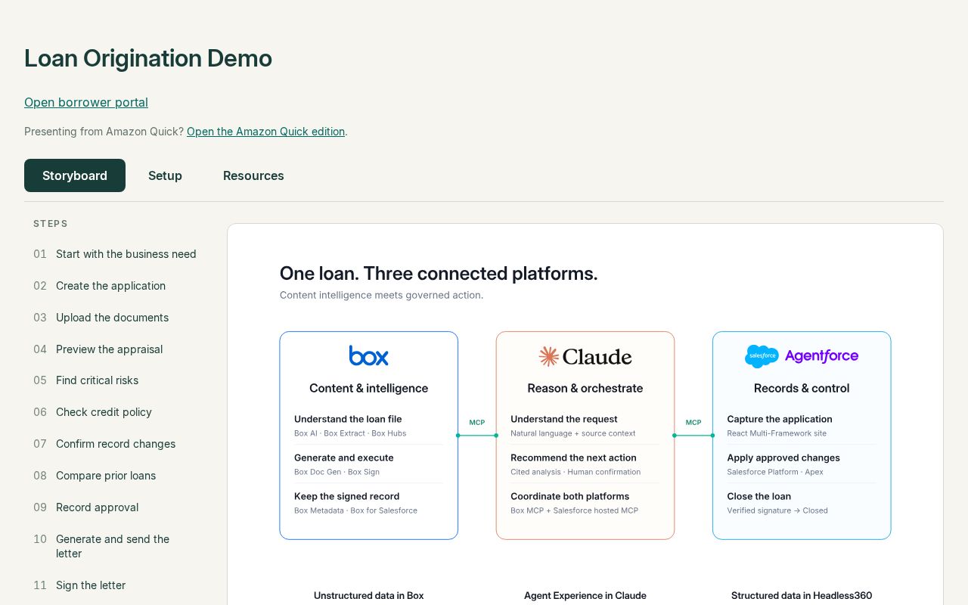Click Coordinate both platforms item
The height and width of the screenshot is (605, 968).
(570, 496)
